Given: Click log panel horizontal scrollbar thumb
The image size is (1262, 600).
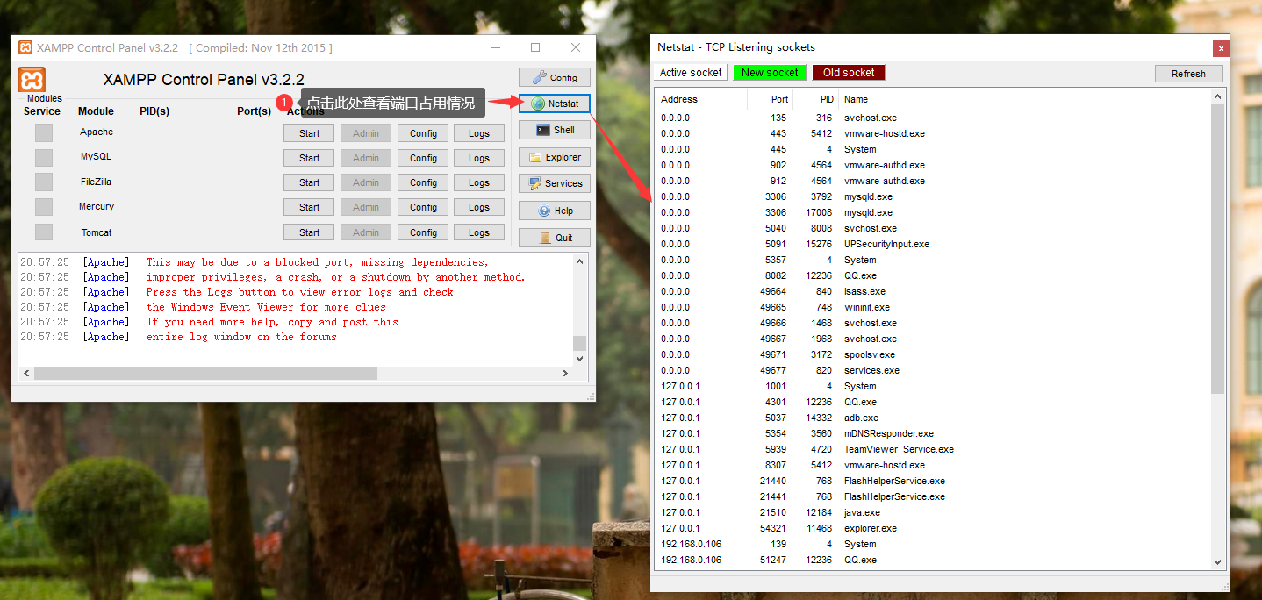Looking at the screenshot, I should [x=205, y=373].
